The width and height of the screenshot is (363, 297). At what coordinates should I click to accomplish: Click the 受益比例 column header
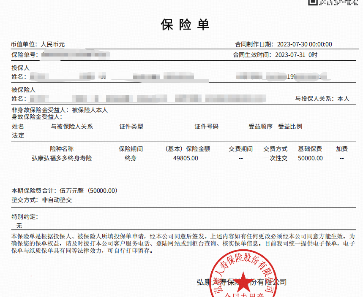[x=290, y=127]
